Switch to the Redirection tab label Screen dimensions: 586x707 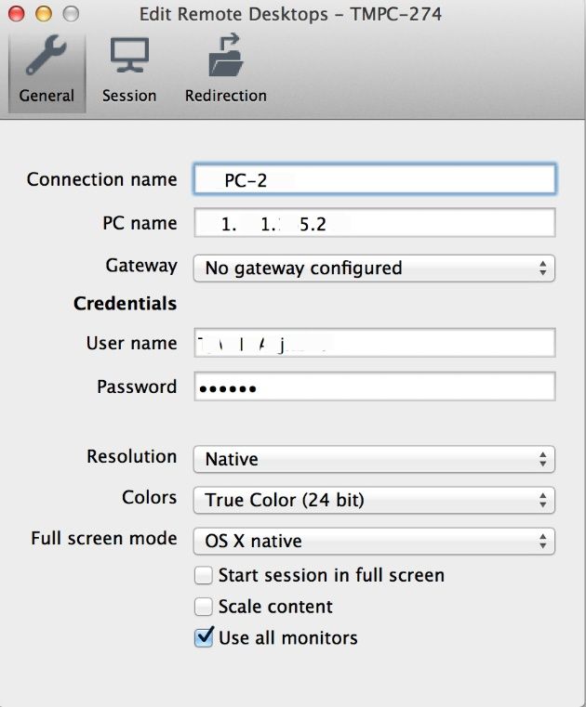(226, 96)
